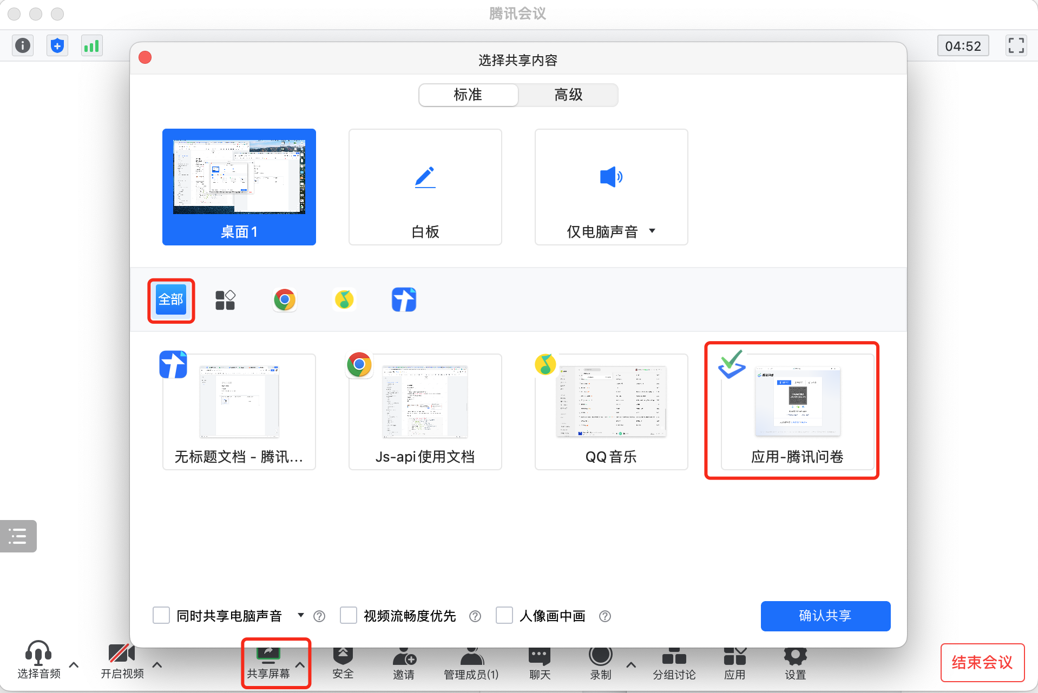Expand 共享屏幕 options chevron

tap(300, 665)
